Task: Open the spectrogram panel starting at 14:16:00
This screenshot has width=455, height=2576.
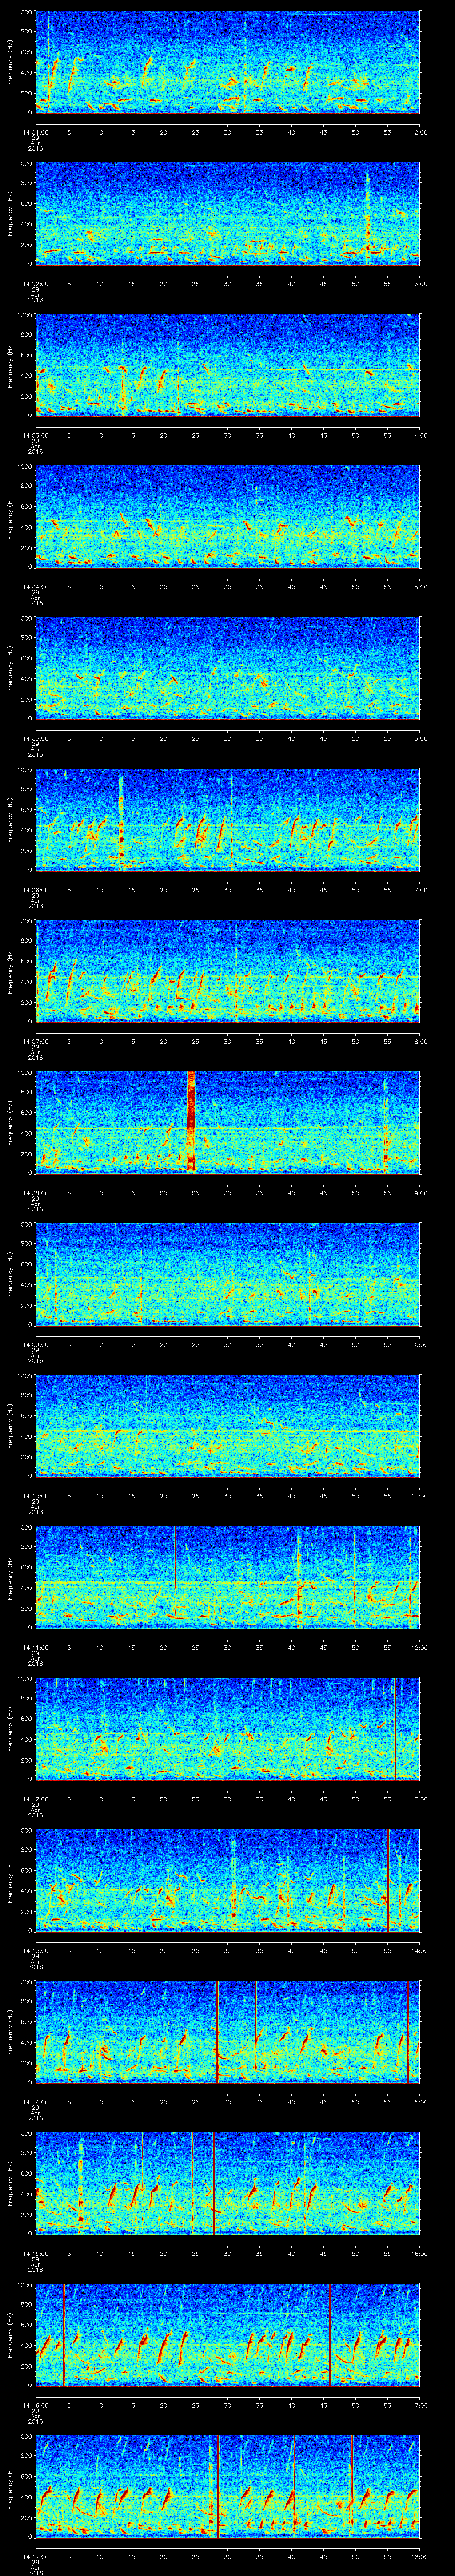Action: click(227, 2334)
